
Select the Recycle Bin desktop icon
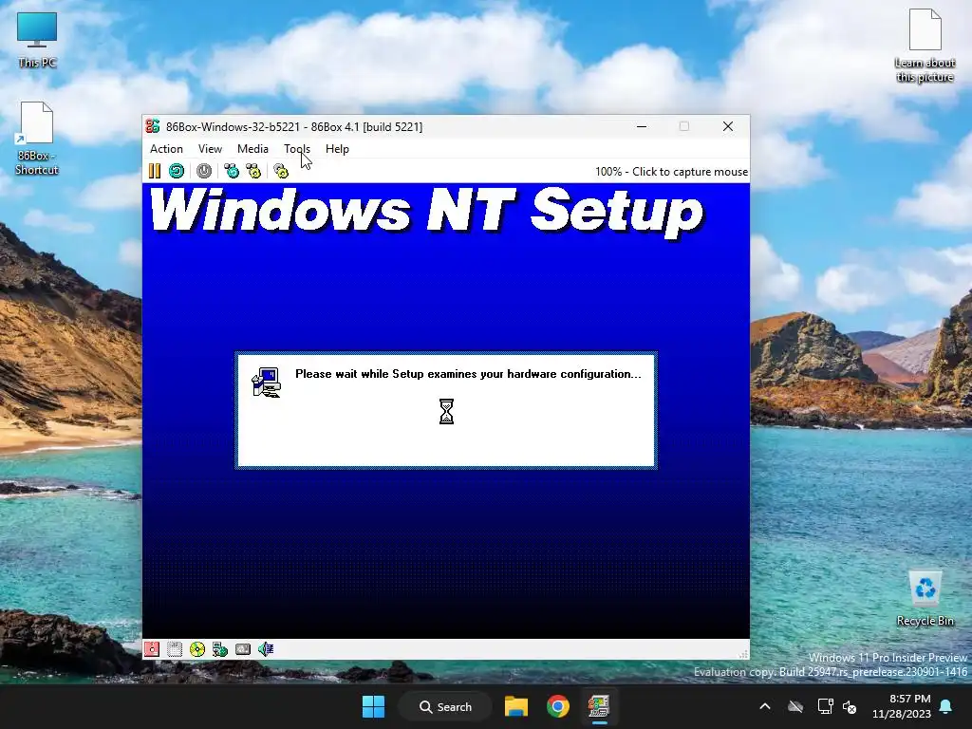[925, 599]
